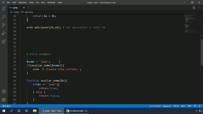Click the 'return false;' statement

[49, 96]
